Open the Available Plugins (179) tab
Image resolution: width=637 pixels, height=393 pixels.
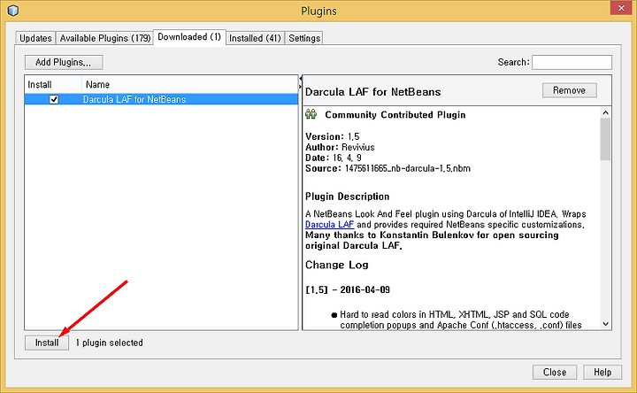[x=104, y=38]
